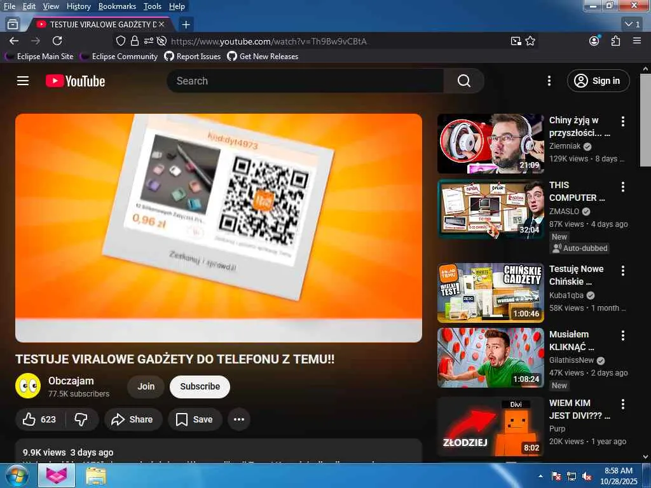Open the Obczajam channel name link
This screenshot has height=488, width=651.
[71, 381]
